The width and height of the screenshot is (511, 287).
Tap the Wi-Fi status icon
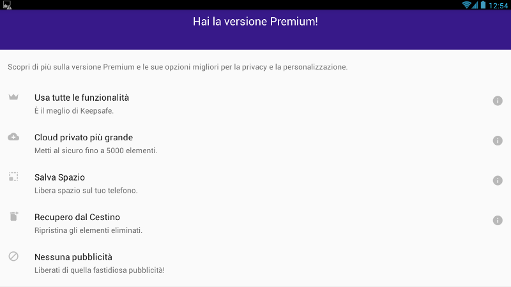pyautogui.click(x=466, y=5)
